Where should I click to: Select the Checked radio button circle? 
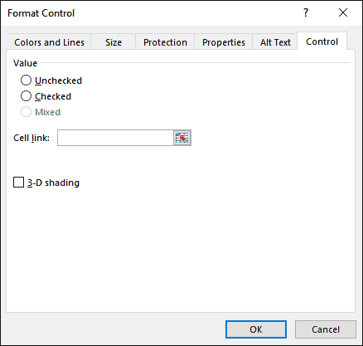point(26,96)
